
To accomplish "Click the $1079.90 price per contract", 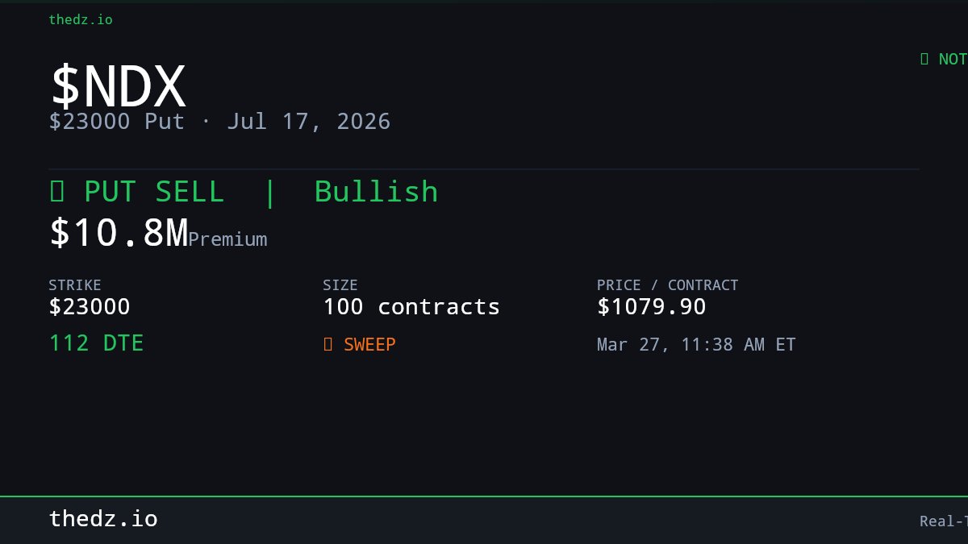I will click(x=652, y=307).
